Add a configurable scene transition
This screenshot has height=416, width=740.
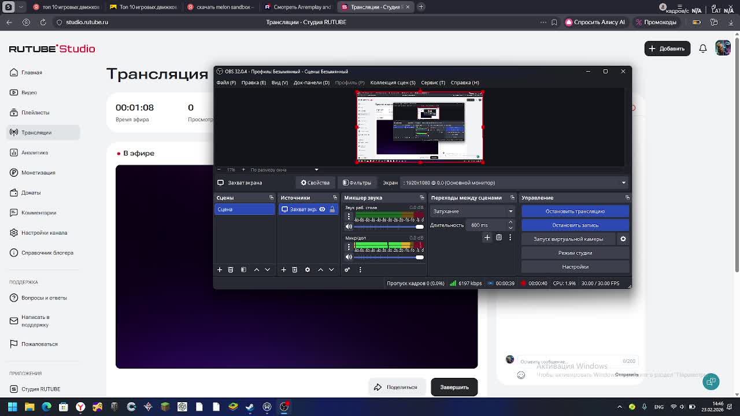(487, 237)
